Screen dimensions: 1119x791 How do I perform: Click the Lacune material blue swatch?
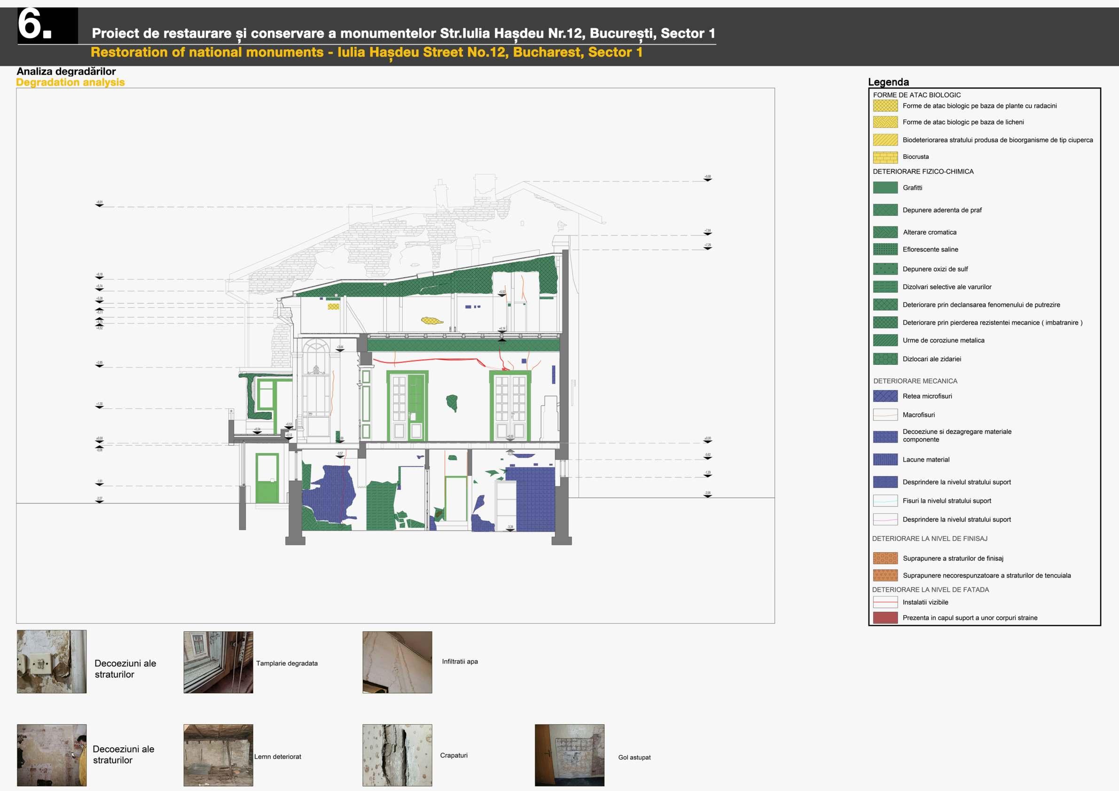tap(885, 460)
